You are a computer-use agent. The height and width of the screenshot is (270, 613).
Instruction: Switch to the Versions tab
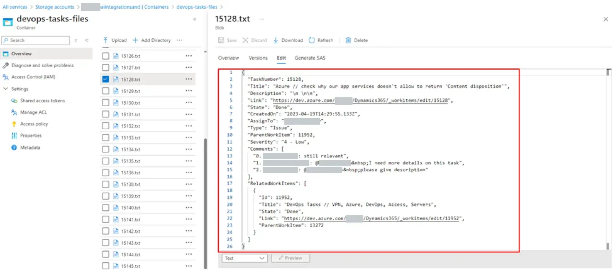point(258,58)
